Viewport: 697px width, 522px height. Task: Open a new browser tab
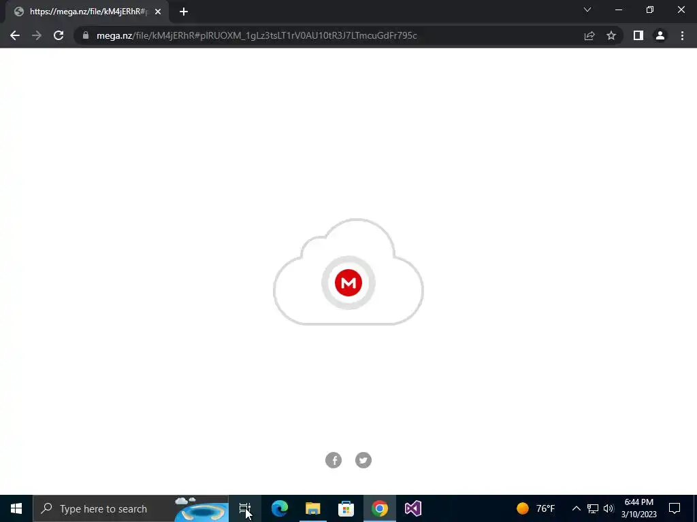tap(184, 12)
